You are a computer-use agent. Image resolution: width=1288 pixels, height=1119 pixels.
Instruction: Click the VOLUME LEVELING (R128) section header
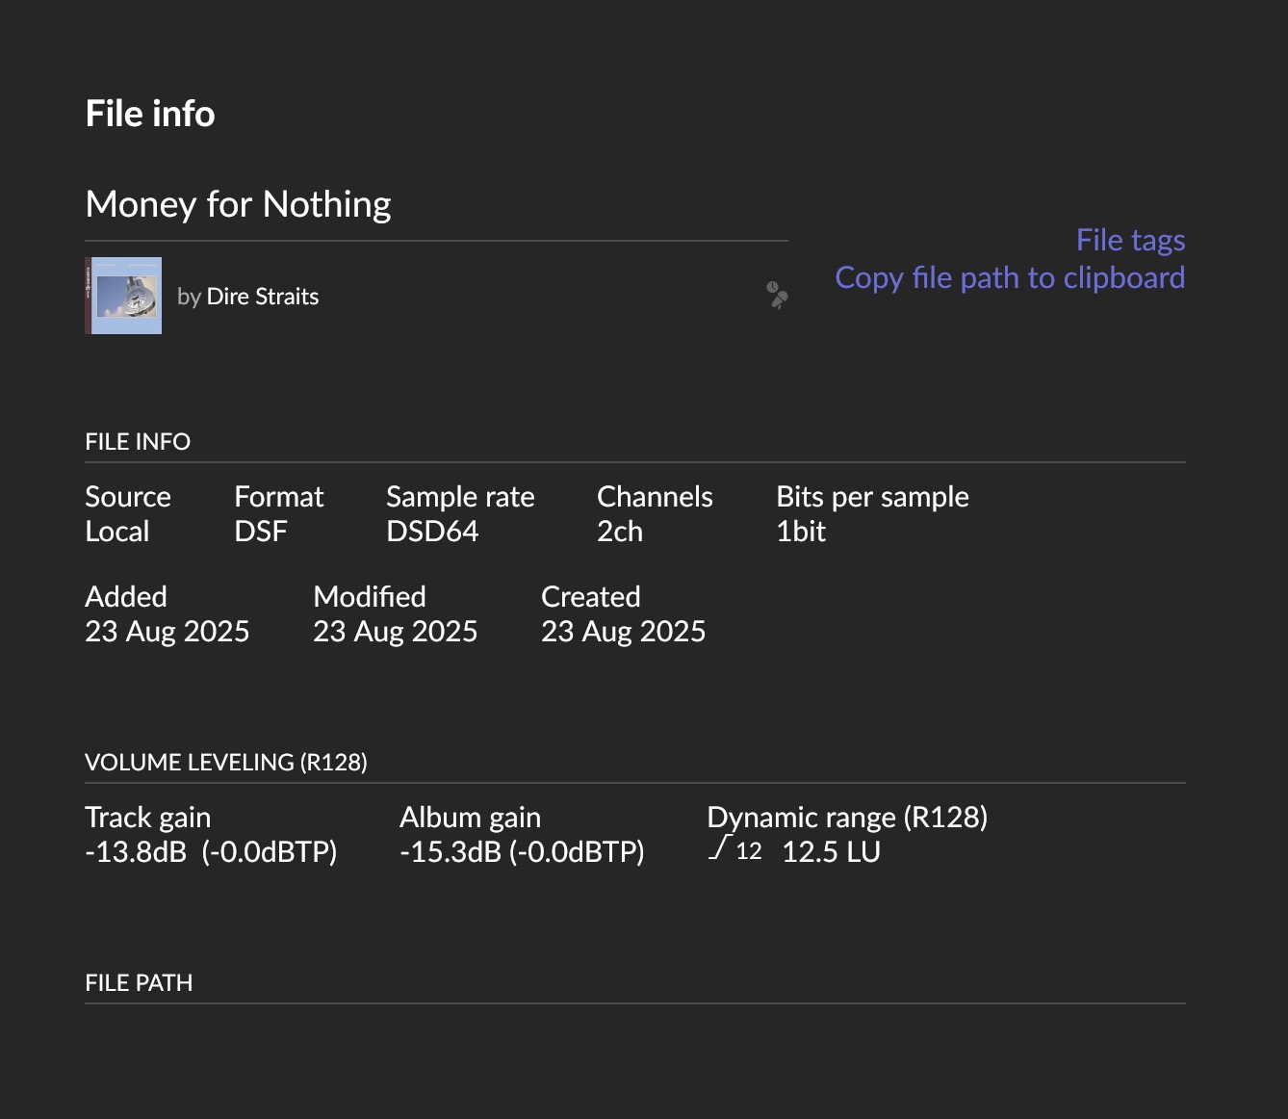[226, 763]
